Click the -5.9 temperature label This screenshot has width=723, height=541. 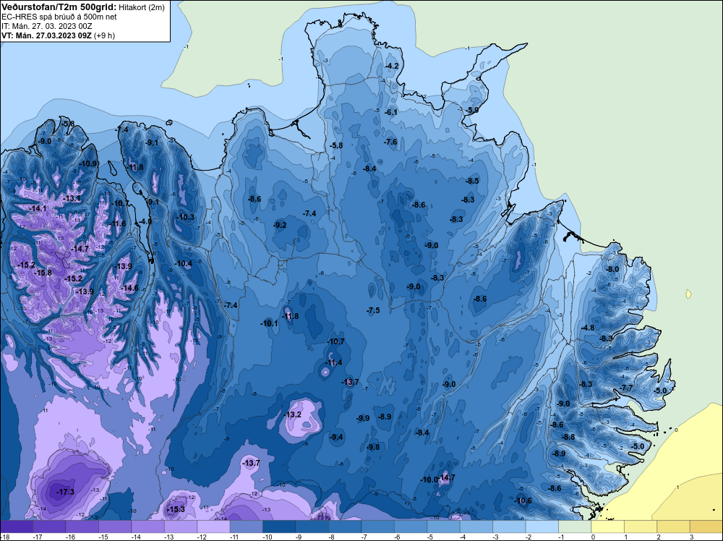tap(471, 110)
